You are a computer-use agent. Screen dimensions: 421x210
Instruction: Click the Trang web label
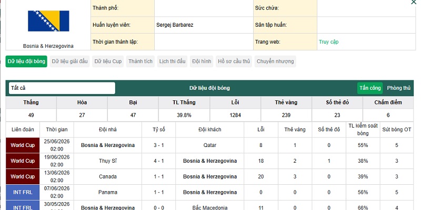coord(268,42)
